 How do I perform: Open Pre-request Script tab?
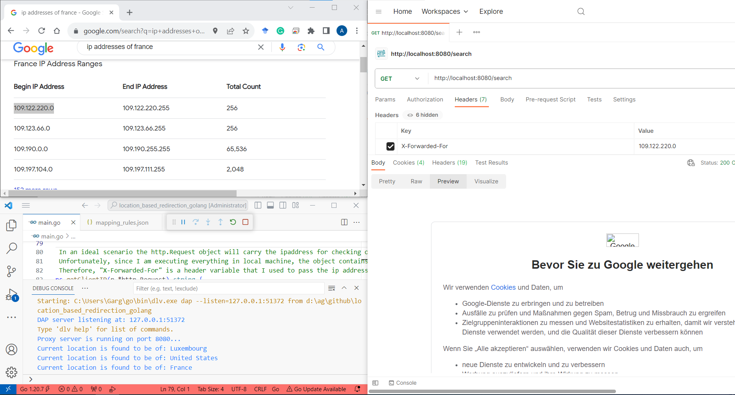click(550, 100)
